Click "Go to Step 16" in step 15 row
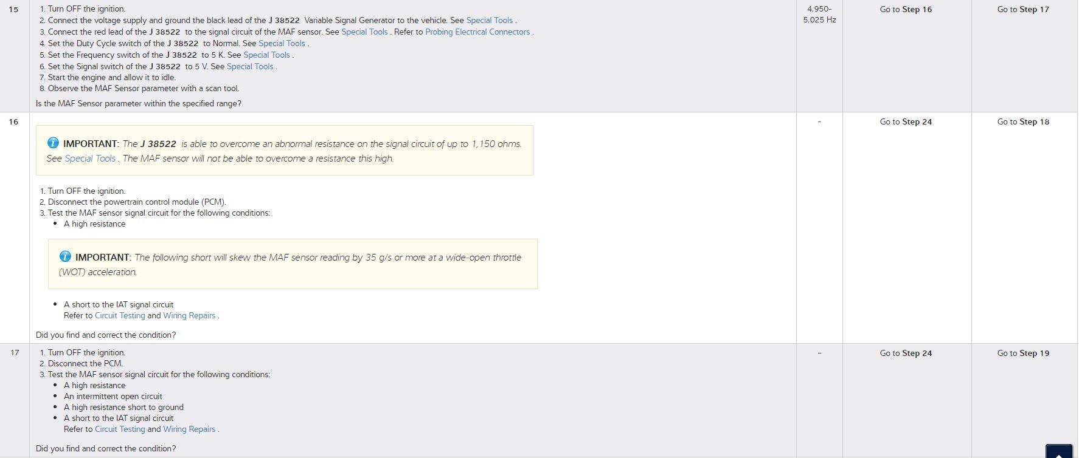 (x=906, y=9)
